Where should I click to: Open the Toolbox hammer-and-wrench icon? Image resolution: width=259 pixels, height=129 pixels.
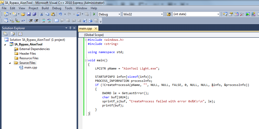click(x=242, y=14)
